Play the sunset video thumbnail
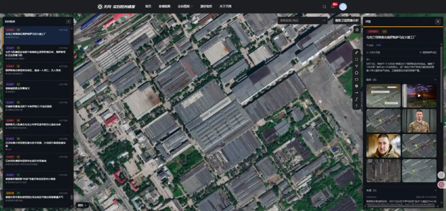Screen dimensions: 446x211 419,96
